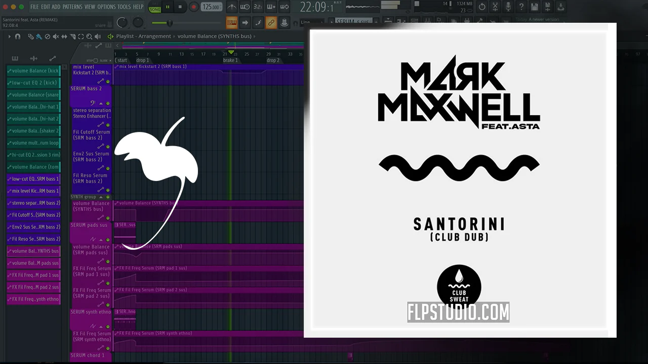Toggle the 3-2-1 recording countdown

[x=258, y=7]
